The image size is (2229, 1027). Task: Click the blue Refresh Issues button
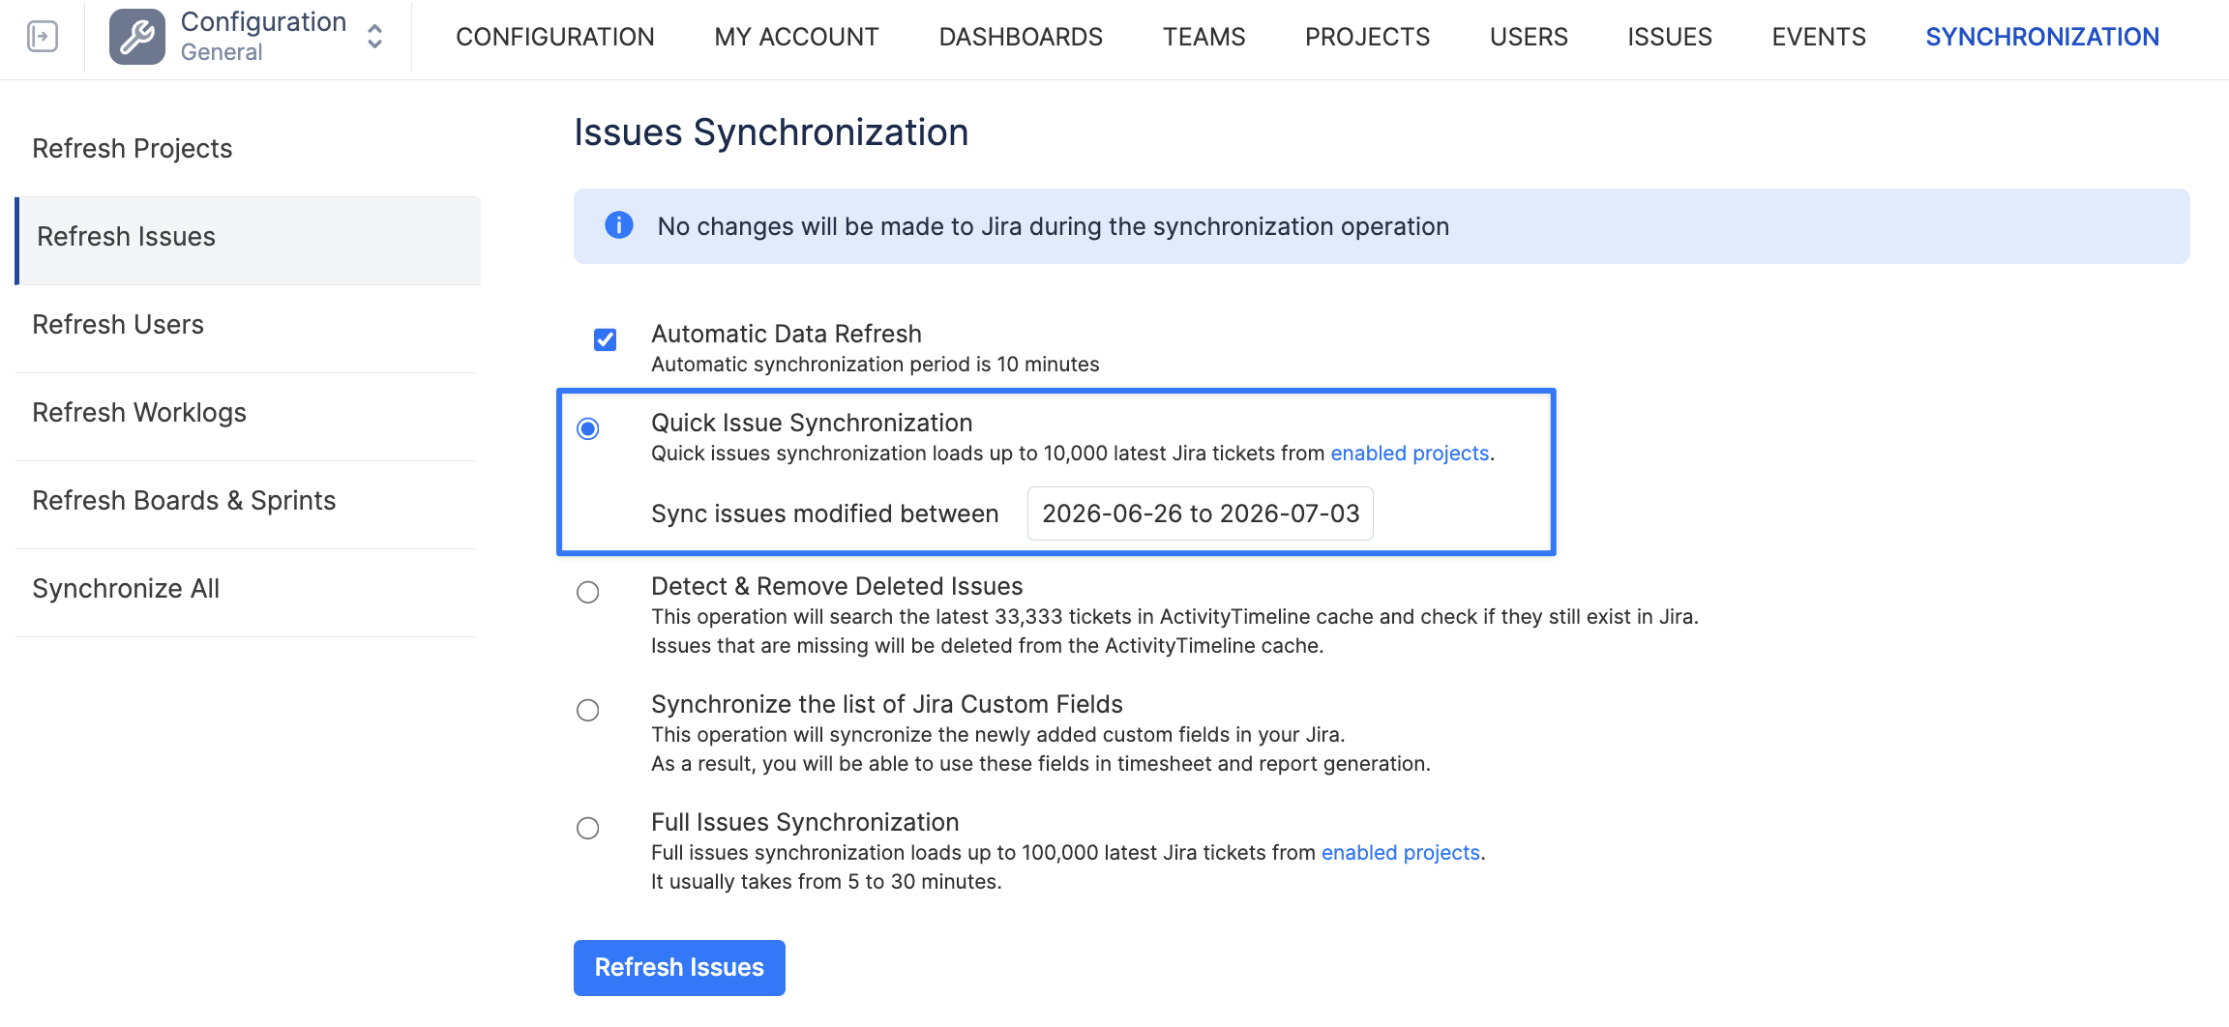coord(679,967)
